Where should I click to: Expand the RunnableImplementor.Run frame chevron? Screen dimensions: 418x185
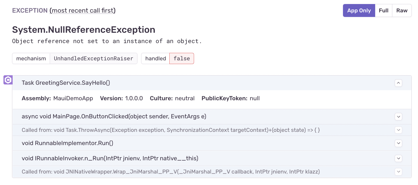point(398,143)
